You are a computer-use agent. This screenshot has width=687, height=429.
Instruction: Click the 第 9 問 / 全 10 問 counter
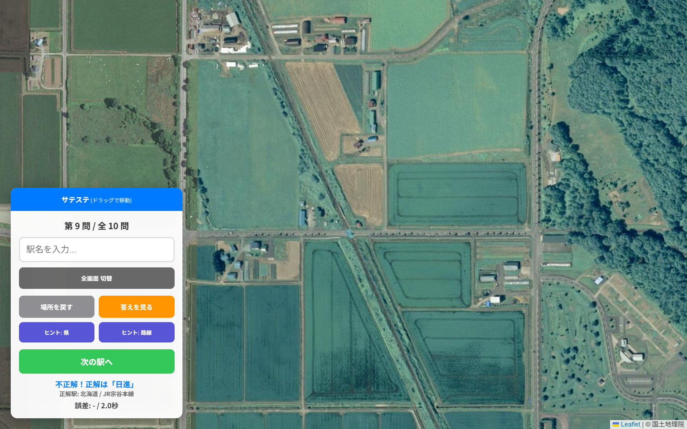tap(97, 226)
